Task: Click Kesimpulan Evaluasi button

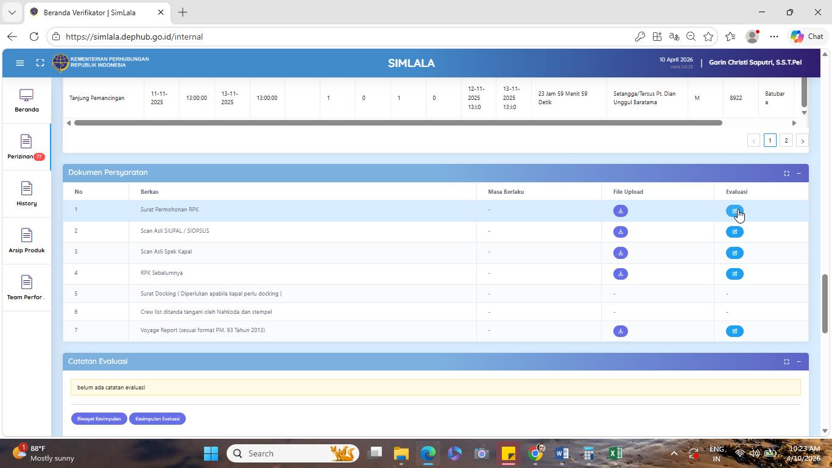Action: click(x=157, y=419)
